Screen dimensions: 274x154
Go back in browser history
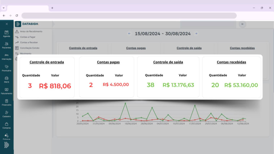[4, 15]
